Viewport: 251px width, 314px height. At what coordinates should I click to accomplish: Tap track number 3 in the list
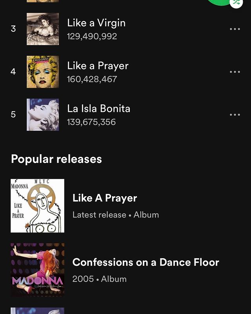tap(13, 29)
